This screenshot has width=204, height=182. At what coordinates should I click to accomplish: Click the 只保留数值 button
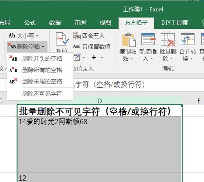92,46
